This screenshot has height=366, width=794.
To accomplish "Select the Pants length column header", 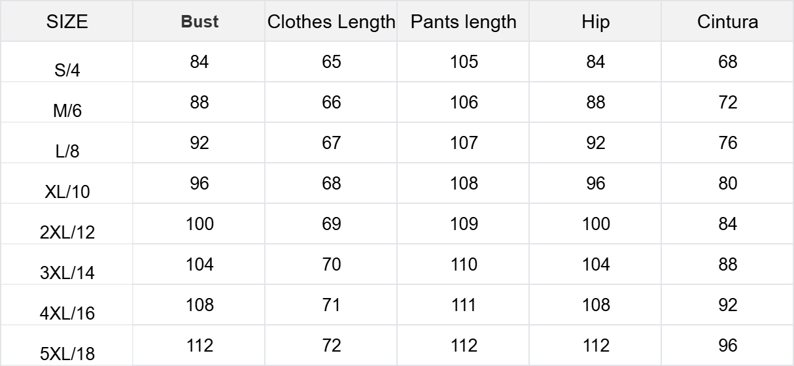I will click(464, 22).
